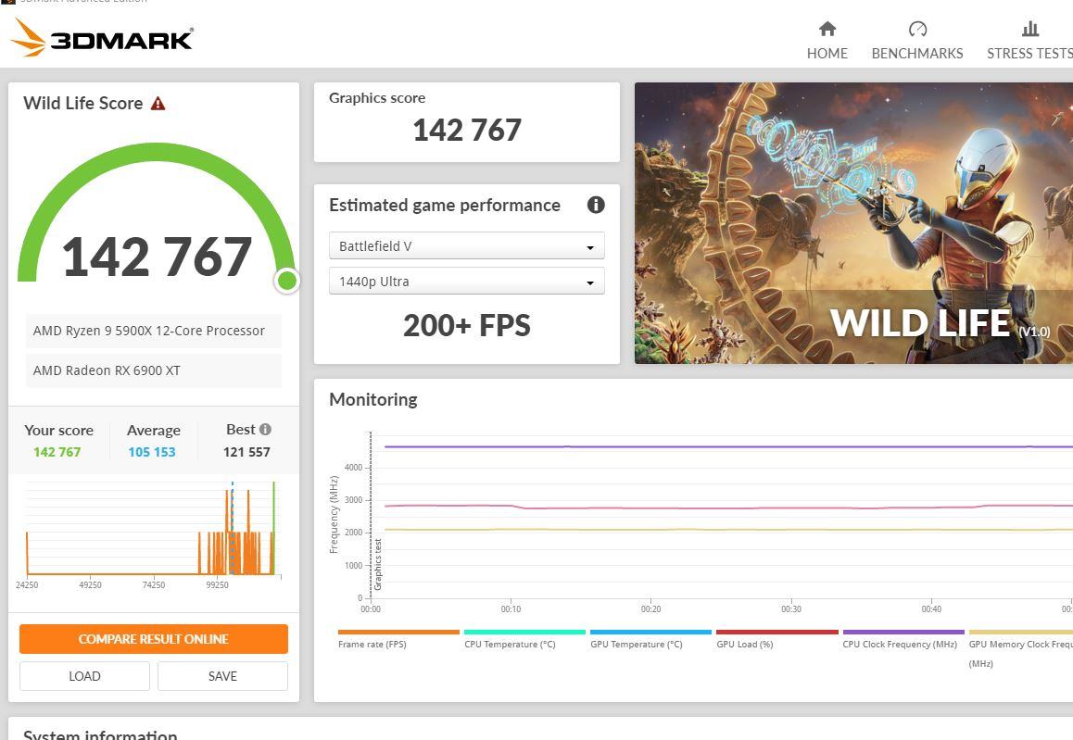Open the Battlefield V game dropdown
This screenshot has width=1073, height=740.
[467, 246]
